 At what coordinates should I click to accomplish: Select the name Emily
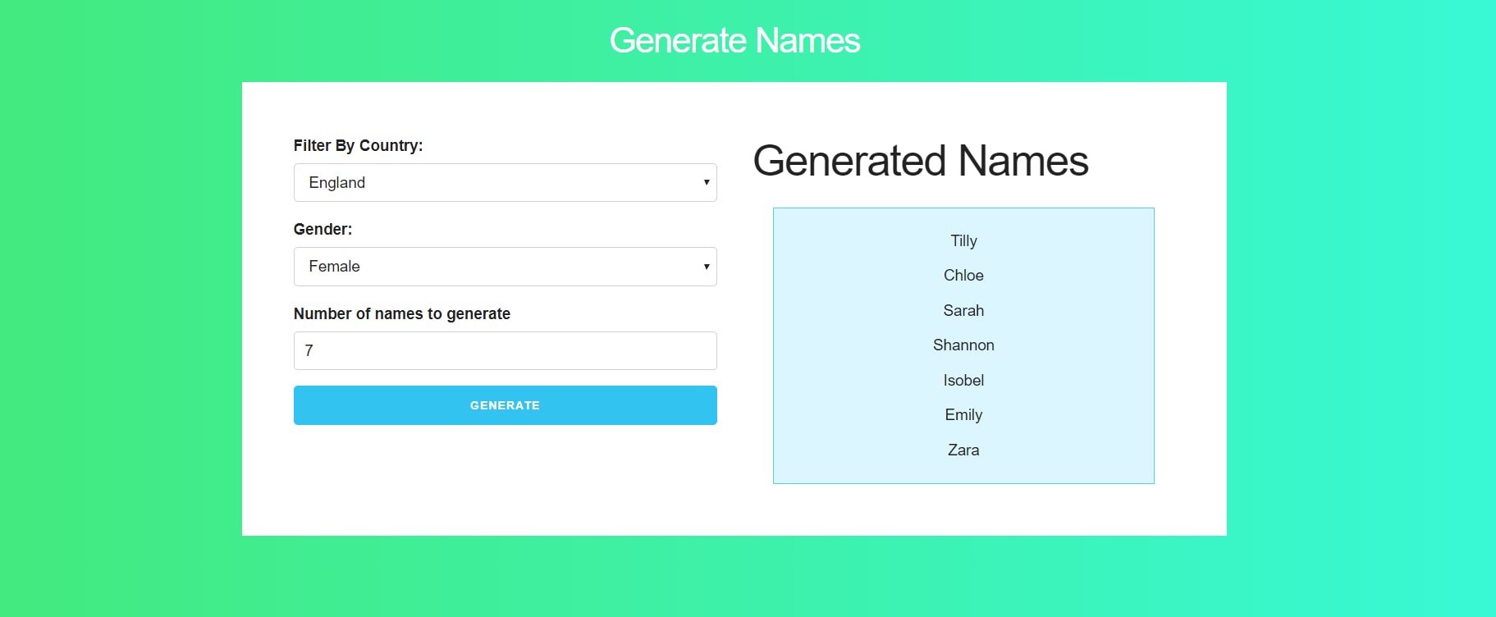[963, 415]
